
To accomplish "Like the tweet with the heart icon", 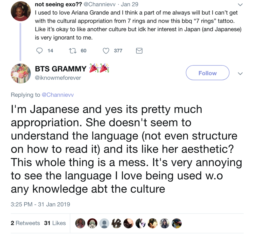I will click(x=106, y=51).
